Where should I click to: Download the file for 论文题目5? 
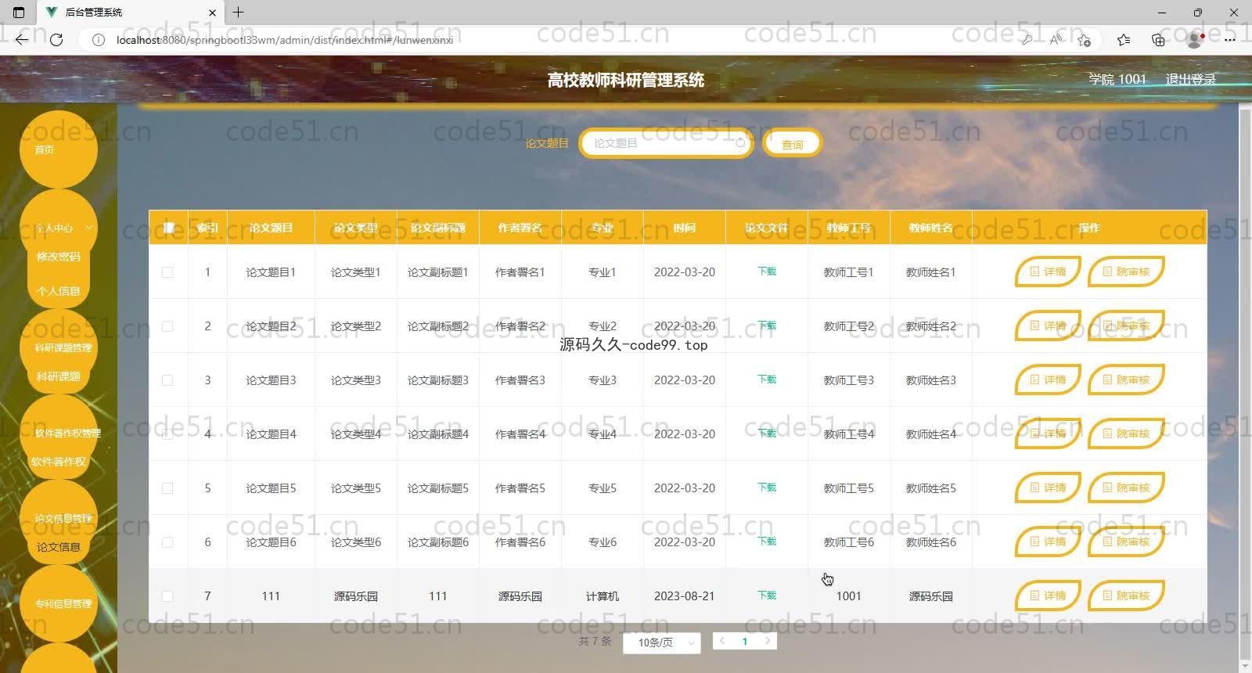(x=767, y=488)
